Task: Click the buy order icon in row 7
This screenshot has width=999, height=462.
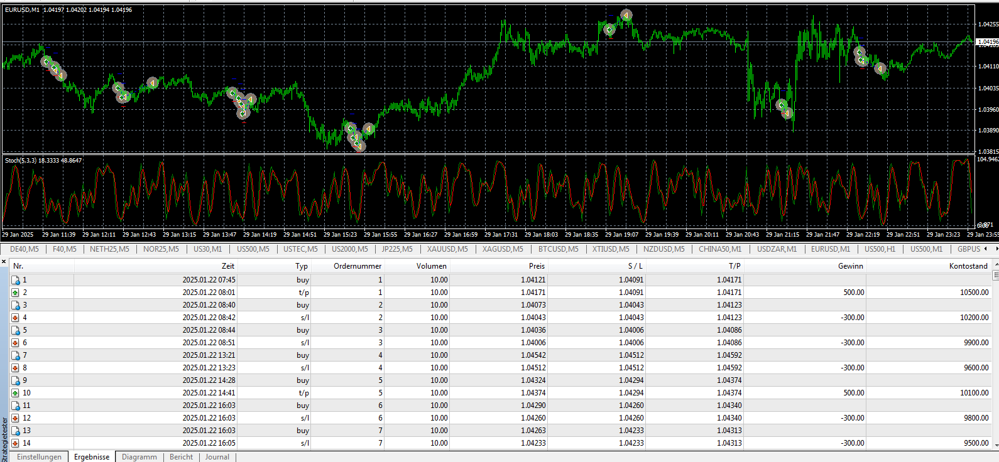Action: click(16, 355)
